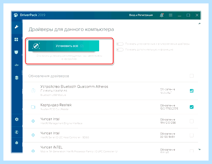The image size is (212, 164).
Task: Open the protection shield section in sidebar
Action: [16, 52]
